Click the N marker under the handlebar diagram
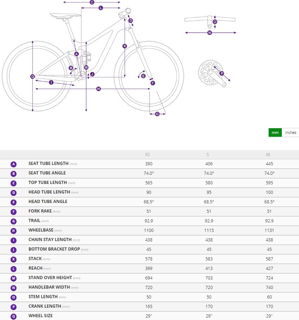Screen dimensions: 299x320 [x=210, y=33]
